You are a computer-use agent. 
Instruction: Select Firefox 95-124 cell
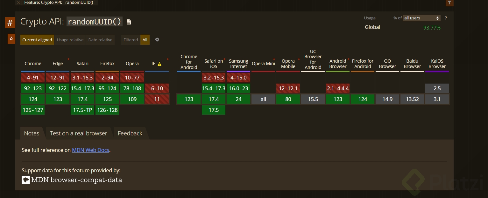click(x=107, y=88)
